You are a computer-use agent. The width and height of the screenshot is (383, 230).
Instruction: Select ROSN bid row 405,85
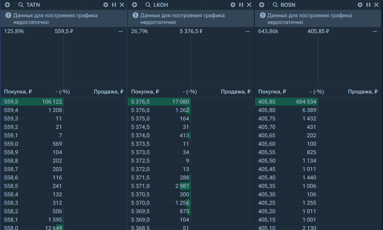[286, 102]
